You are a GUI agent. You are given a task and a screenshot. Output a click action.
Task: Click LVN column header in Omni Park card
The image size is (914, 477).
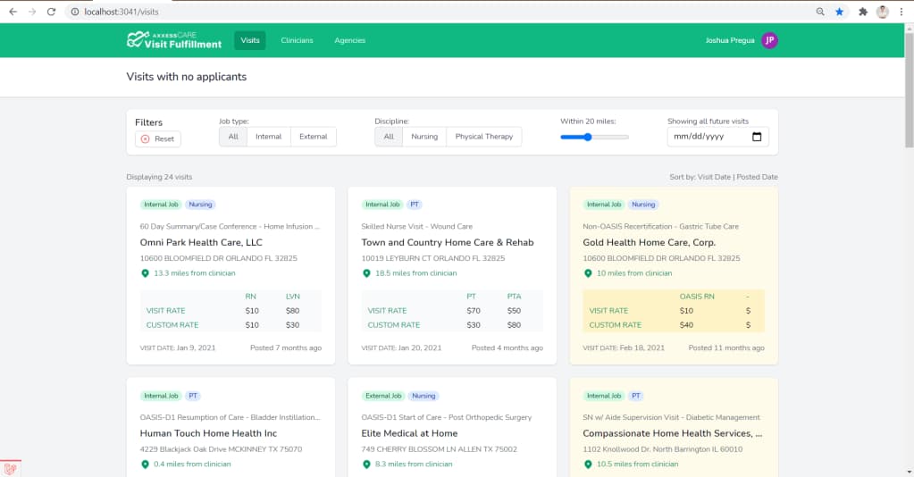pyautogui.click(x=293, y=297)
